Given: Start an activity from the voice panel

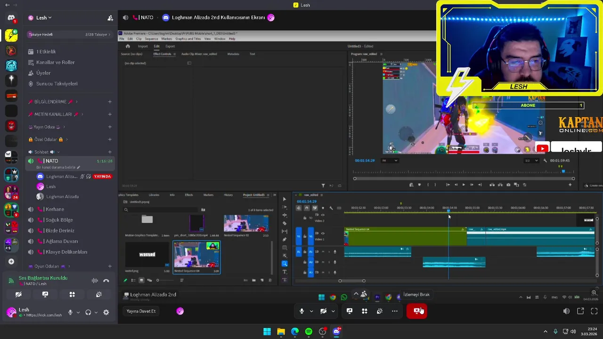Looking at the screenshot, I should tap(72, 294).
